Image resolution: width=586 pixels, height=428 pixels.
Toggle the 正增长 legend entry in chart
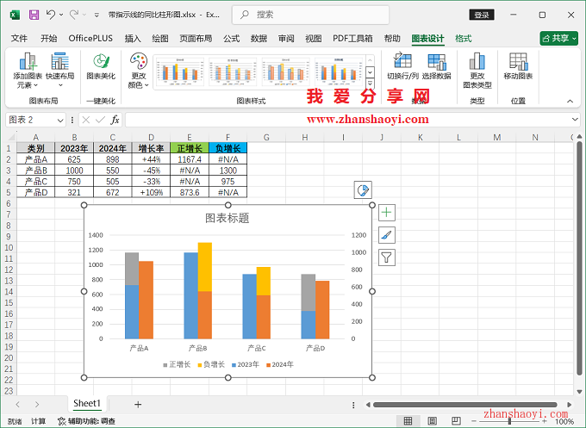tap(181, 364)
